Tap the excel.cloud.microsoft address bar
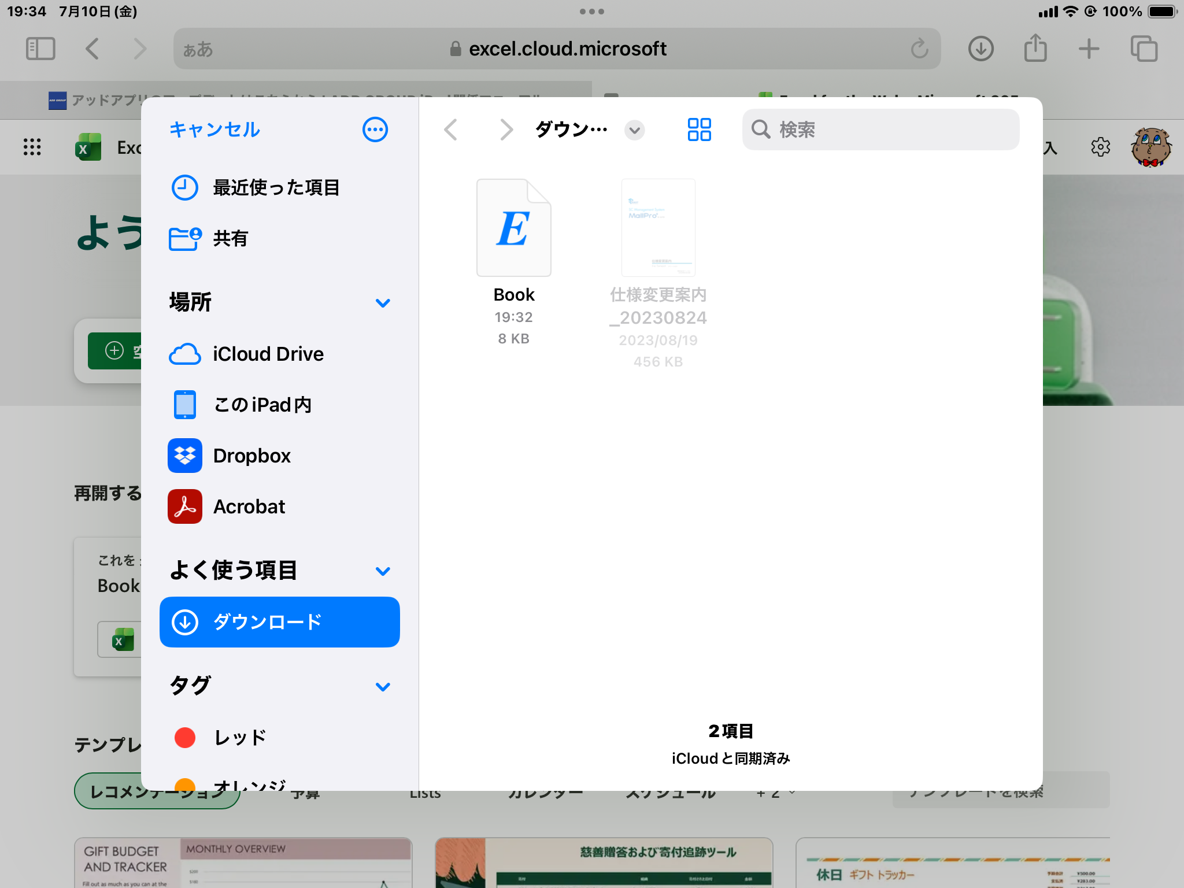 [557, 49]
